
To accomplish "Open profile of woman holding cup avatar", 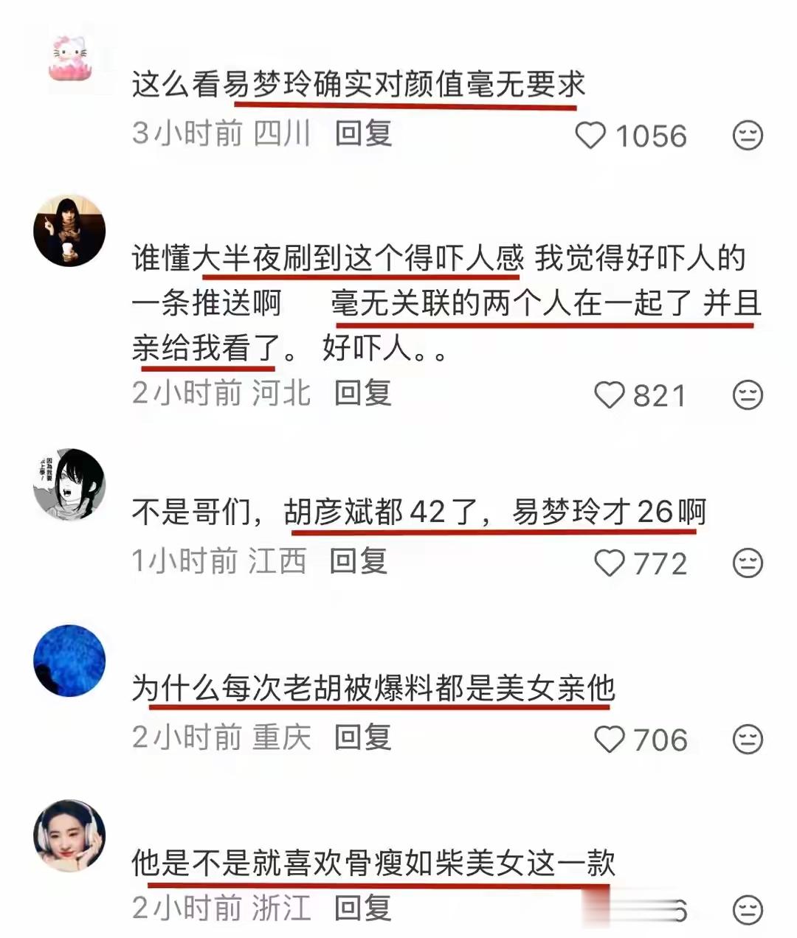I will pyautogui.click(x=69, y=230).
